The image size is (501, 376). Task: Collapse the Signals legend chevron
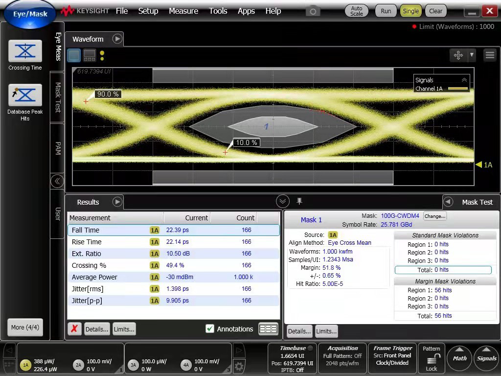(464, 80)
